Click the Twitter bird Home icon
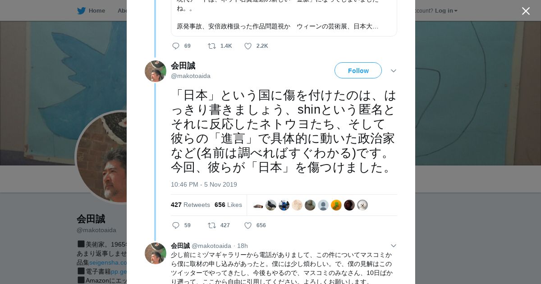The height and width of the screenshot is (284, 541). click(81, 11)
